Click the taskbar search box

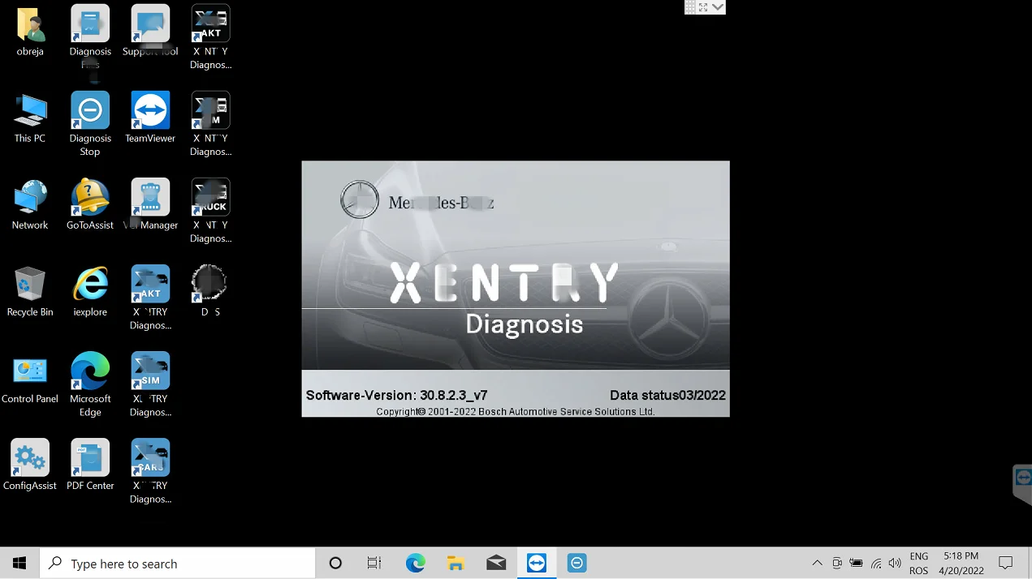(177, 563)
